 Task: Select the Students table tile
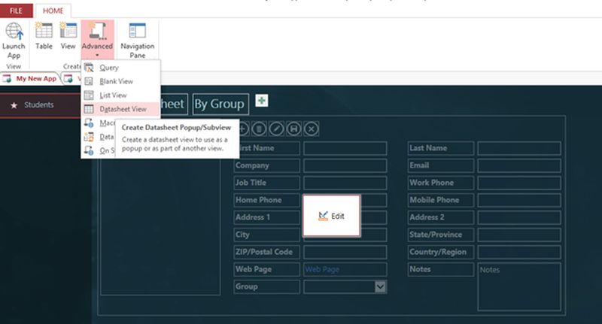tap(40, 105)
